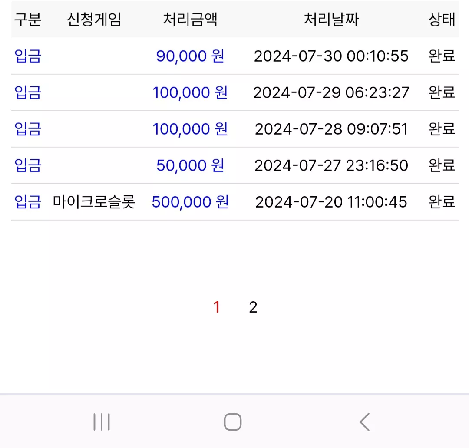Click the 구분 column header

click(27, 20)
